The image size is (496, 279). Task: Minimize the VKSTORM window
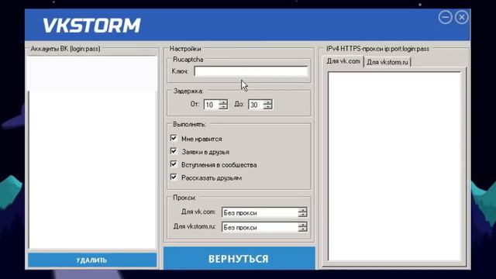pyautogui.click(x=445, y=17)
